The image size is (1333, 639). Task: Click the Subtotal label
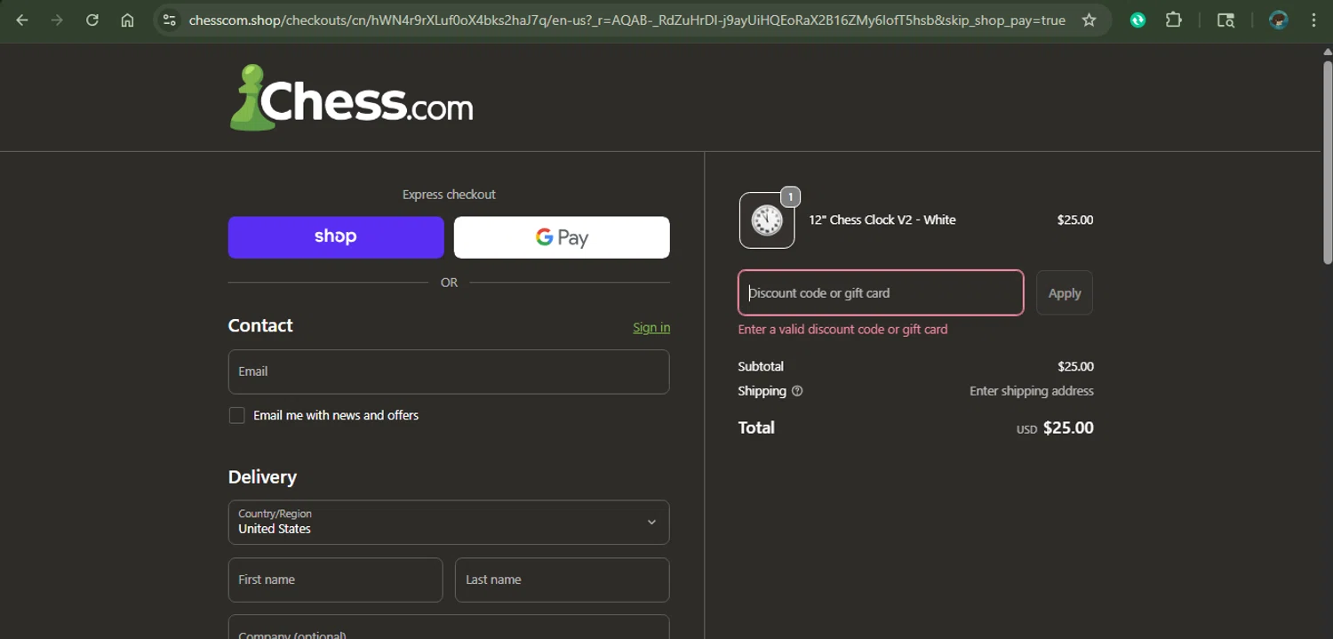pos(761,366)
